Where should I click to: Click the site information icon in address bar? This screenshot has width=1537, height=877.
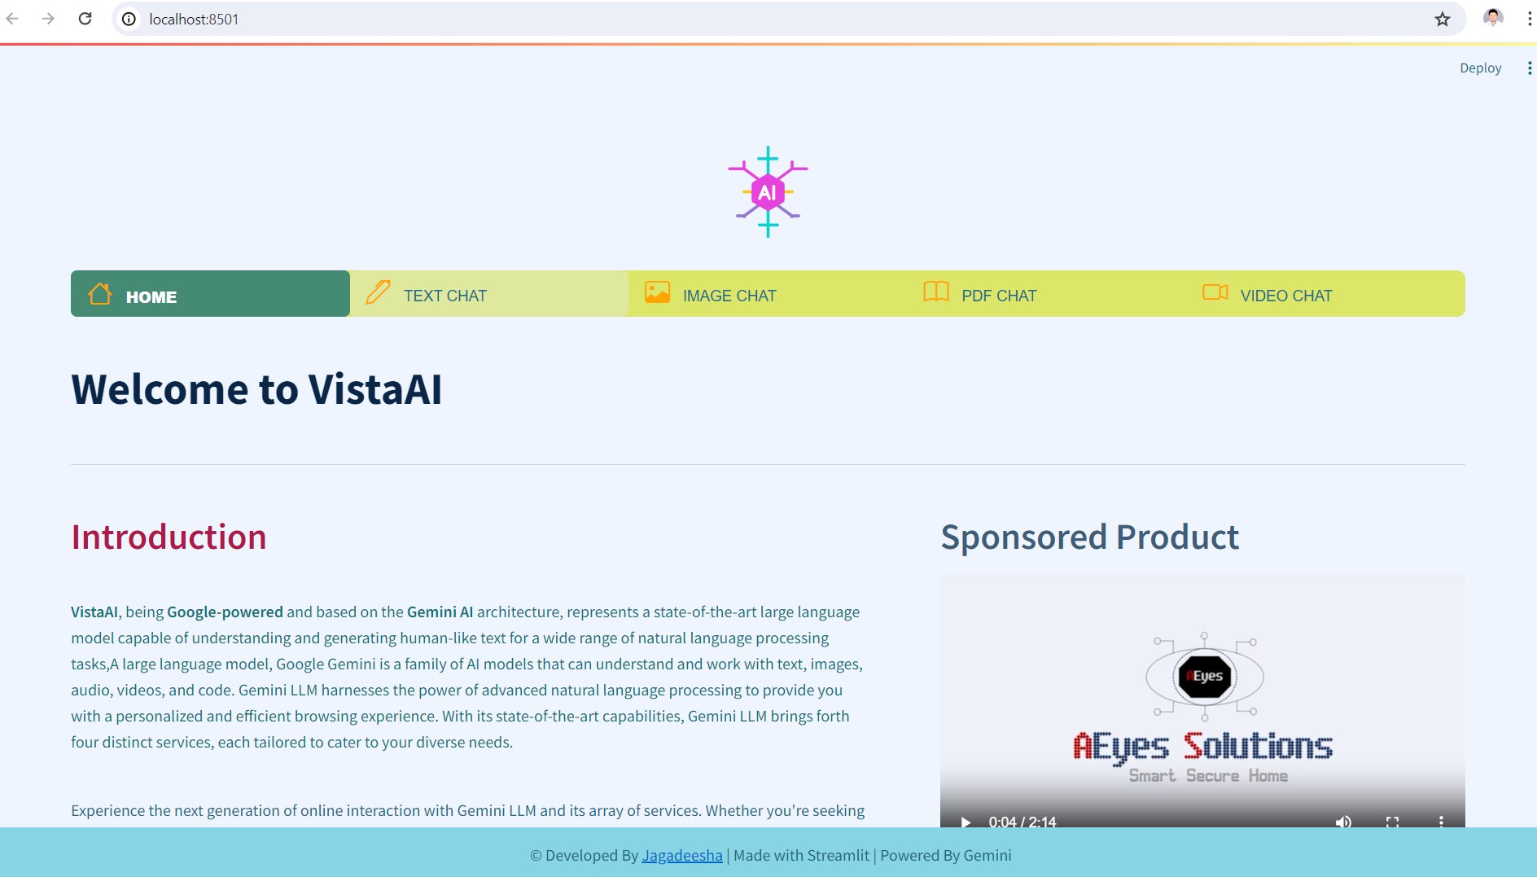(129, 19)
